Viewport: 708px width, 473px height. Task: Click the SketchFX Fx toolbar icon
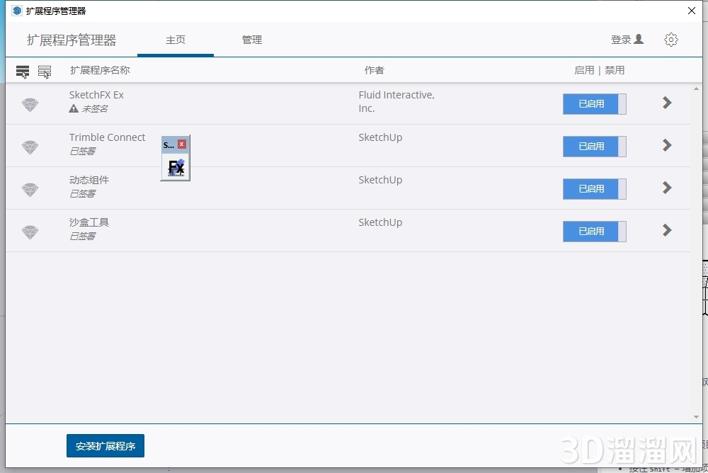coord(176,167)
